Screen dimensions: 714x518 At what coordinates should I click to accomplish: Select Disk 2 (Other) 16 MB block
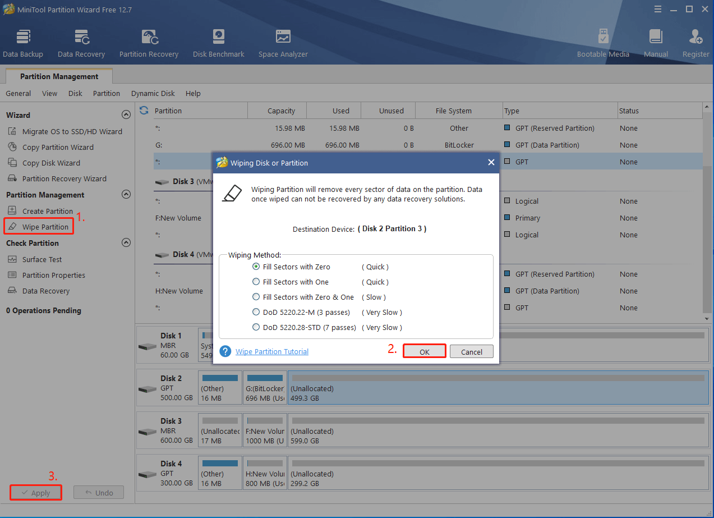pyautogui.click(x=220, y=388)
